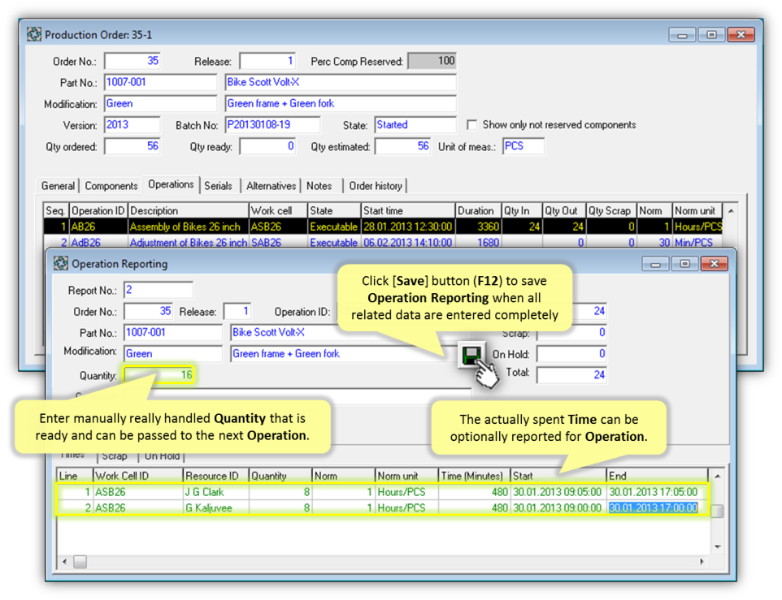
Task: Click the Production Order window title icon
Action: pyautogui.click(x=34, y=34)
